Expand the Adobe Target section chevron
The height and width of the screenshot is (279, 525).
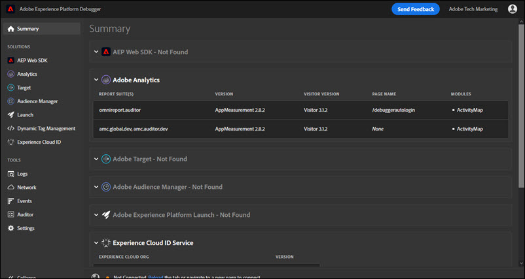96,159
